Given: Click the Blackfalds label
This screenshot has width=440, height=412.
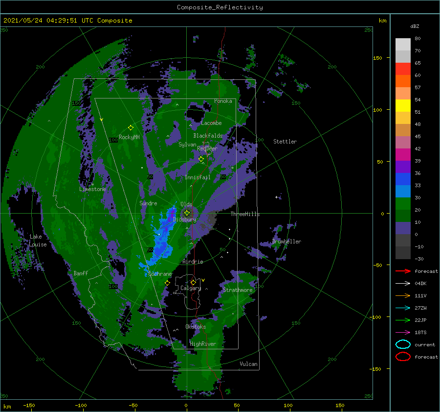Looking at the screenshot, I should [208, 136].
